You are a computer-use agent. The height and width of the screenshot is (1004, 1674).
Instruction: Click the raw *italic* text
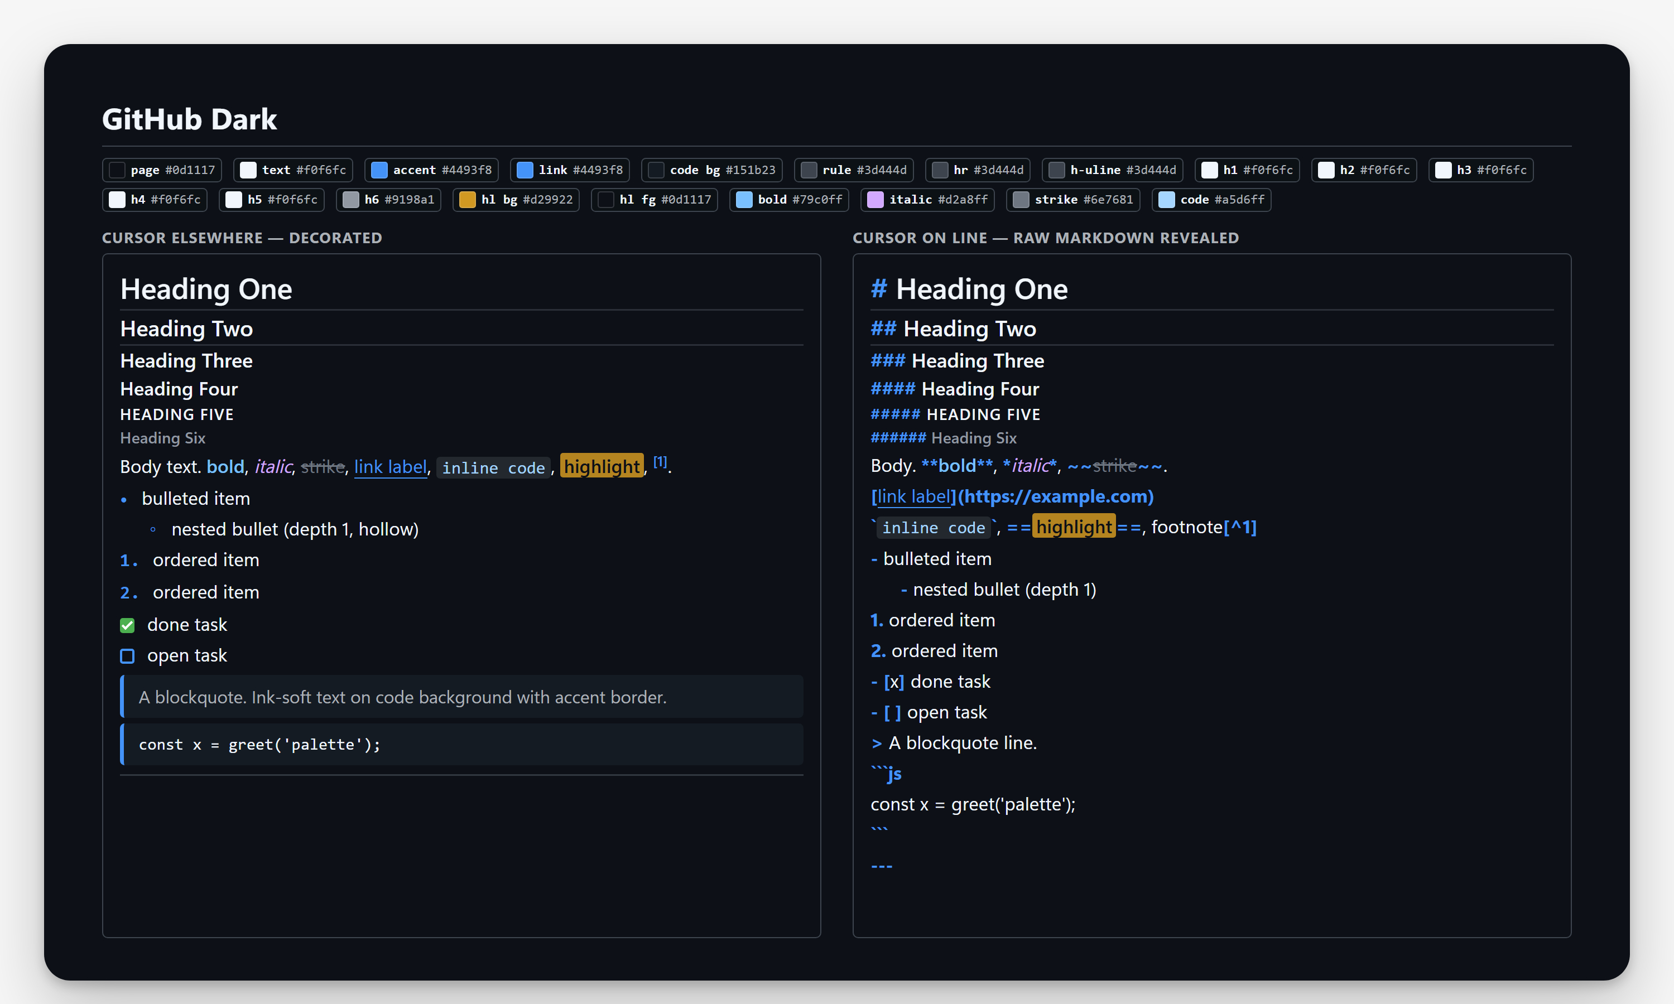pos(1030,466)
